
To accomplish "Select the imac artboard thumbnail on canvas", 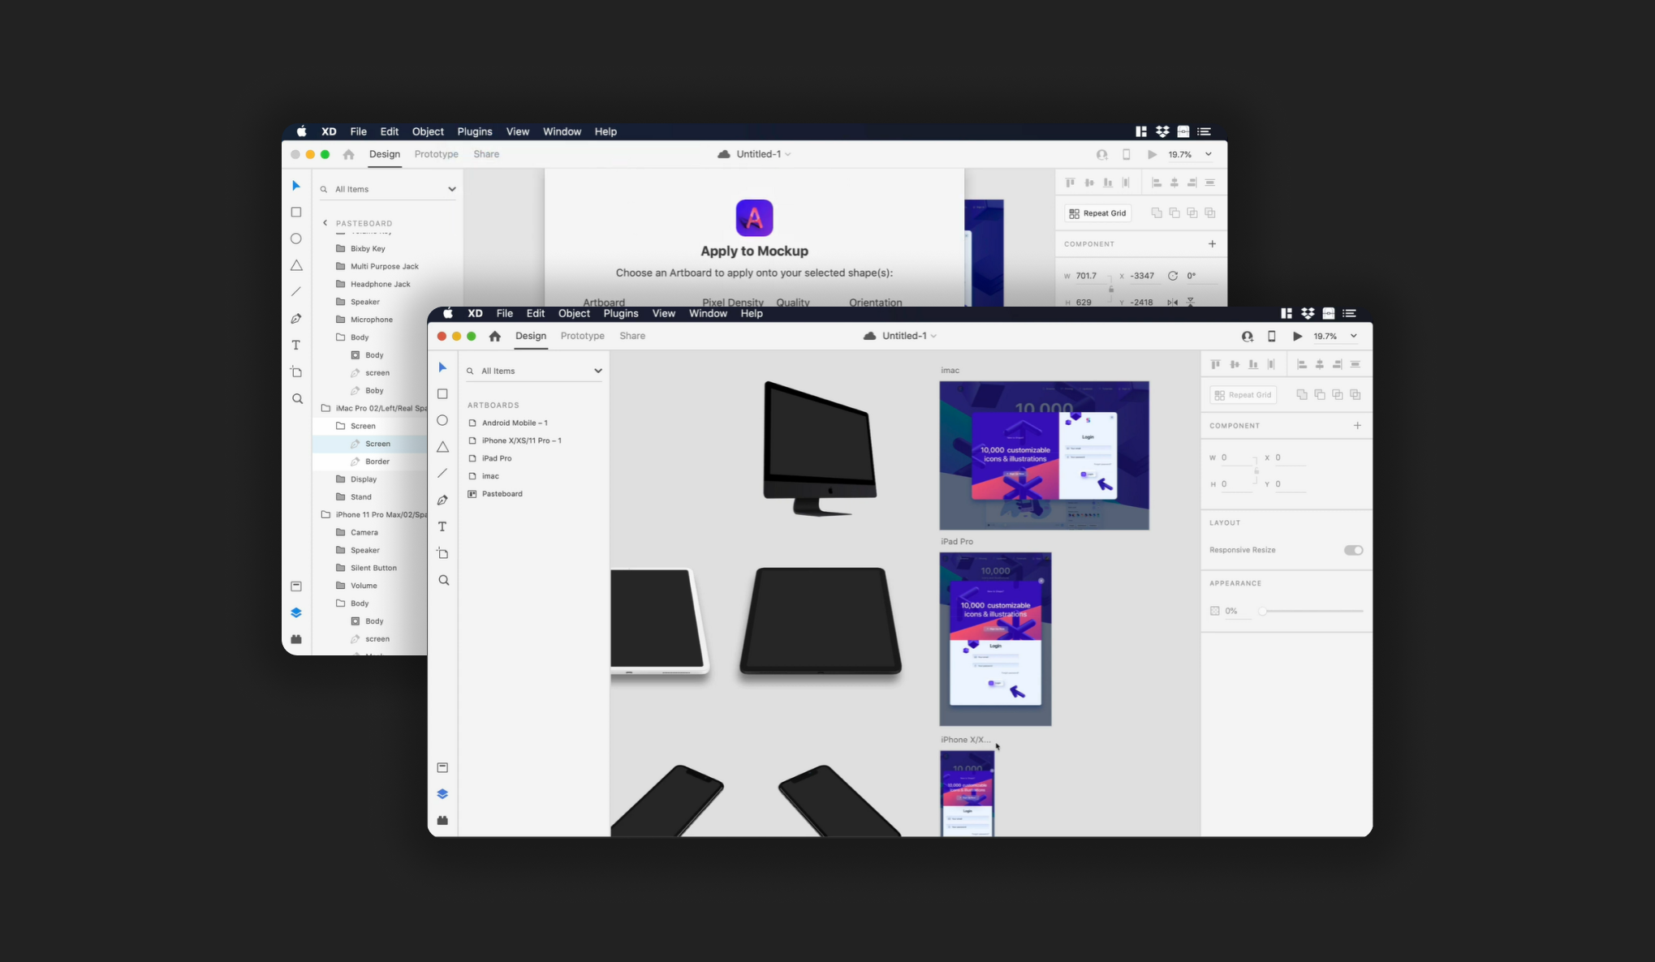I will coord(1044,455).
